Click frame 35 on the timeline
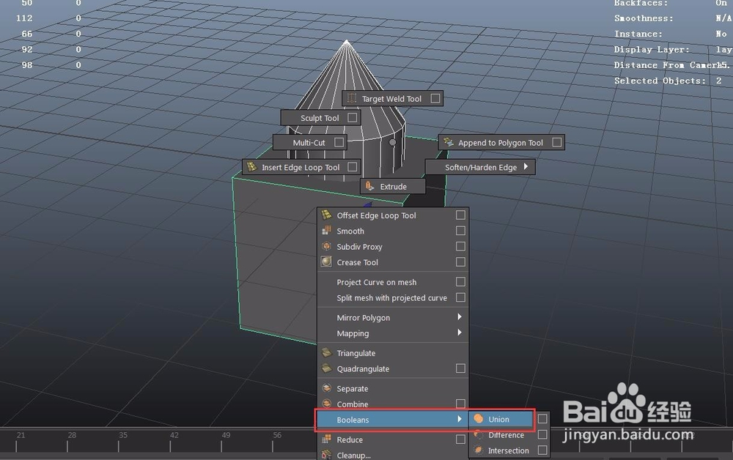The height and width of the screenshot is (460, 733). click(123, 435)
